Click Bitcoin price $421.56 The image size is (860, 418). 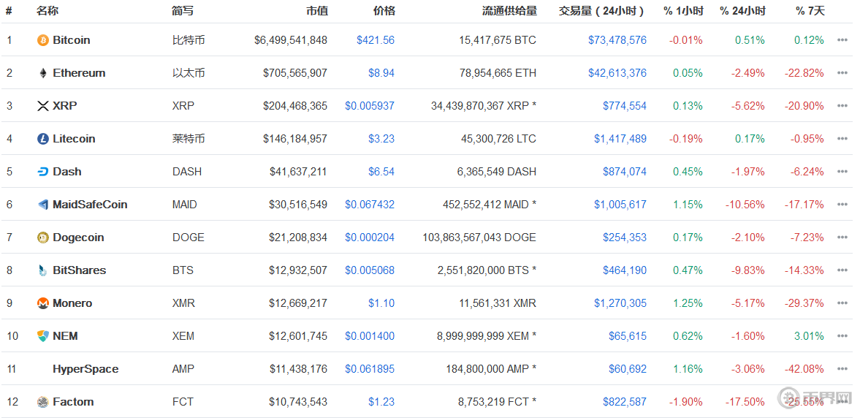pos(376,40)
